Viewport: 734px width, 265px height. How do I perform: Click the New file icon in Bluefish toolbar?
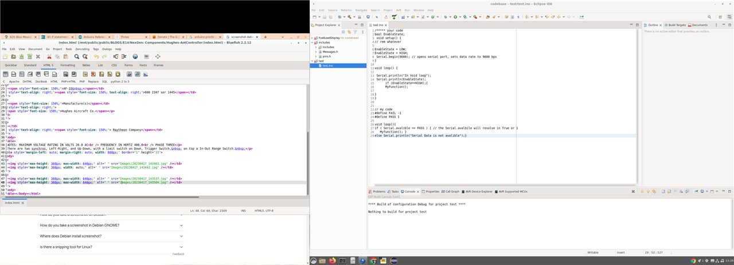point(6,57)
